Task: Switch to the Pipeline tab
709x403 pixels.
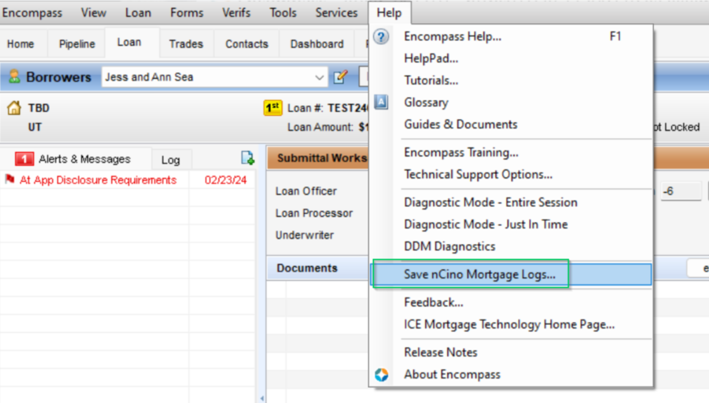Action: click(x=77, y=44)
